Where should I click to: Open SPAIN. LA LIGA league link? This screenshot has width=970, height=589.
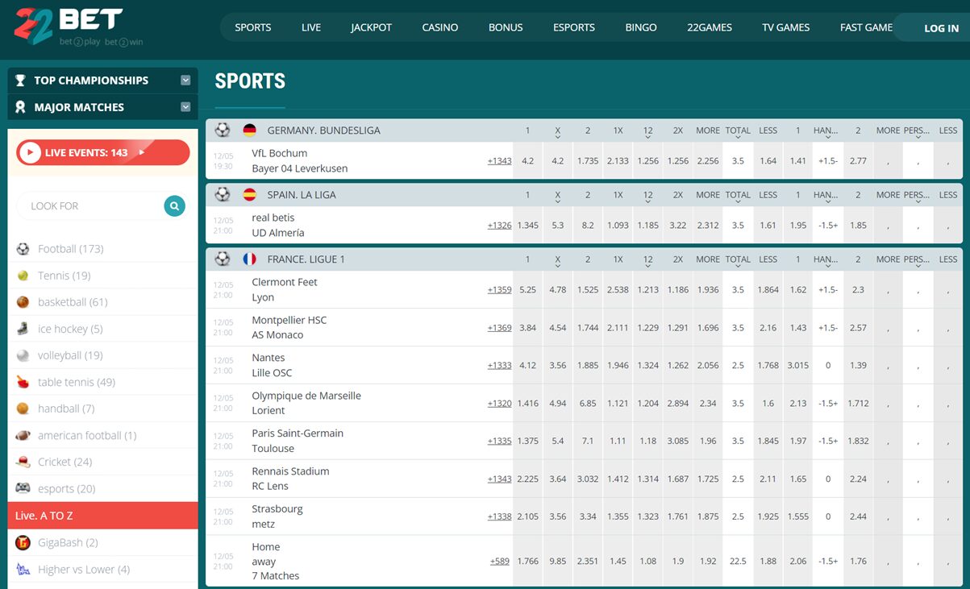(x=302, y=195)
